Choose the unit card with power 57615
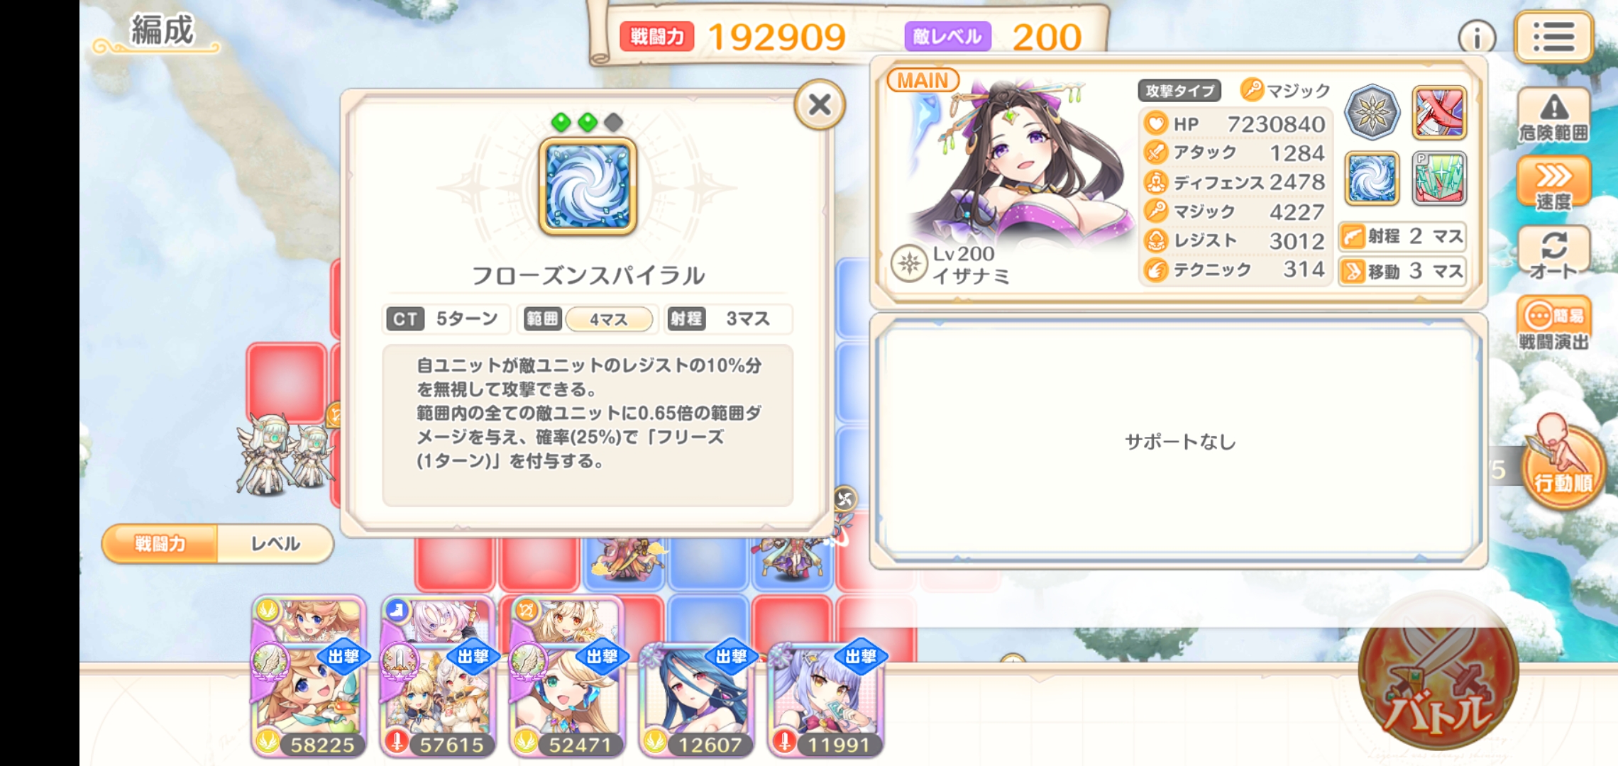 (x=438, y=677)
